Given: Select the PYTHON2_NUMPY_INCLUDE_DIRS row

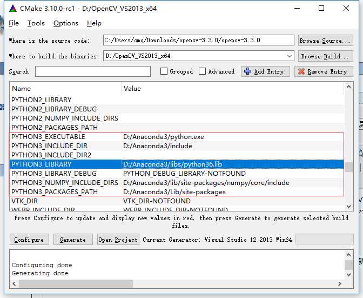Looking at the screenshot, I should click(177, 118).
